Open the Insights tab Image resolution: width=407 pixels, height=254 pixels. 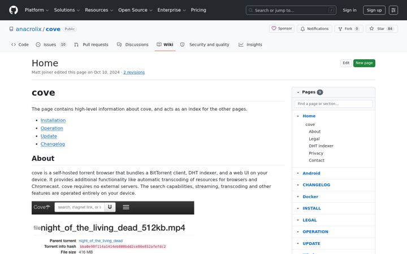coord(250,45)
